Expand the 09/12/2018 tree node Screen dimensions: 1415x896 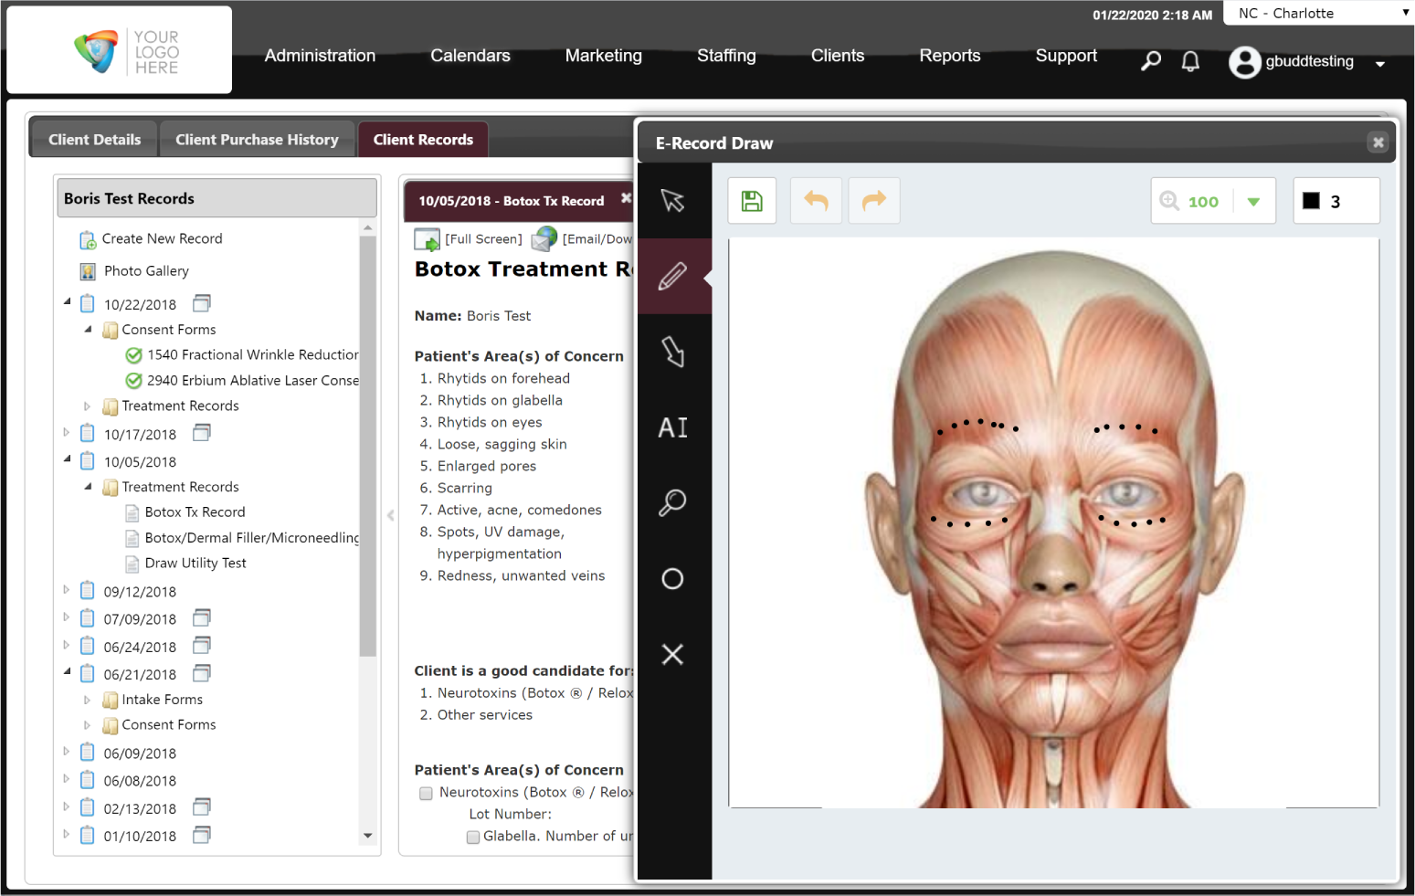click(67, 590)
